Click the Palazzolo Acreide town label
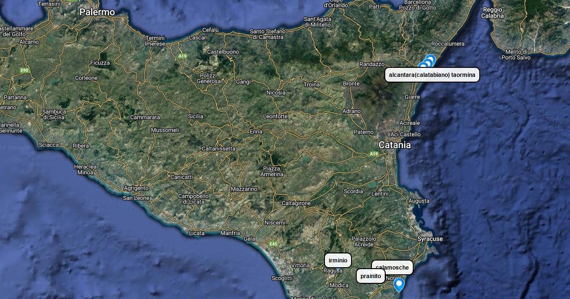 click(x=364, y=242)
